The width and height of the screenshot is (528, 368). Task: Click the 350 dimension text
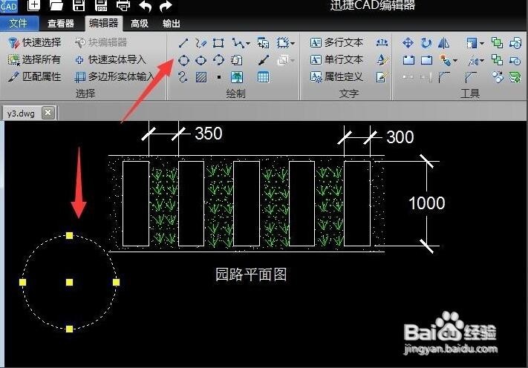coord(209,134)
